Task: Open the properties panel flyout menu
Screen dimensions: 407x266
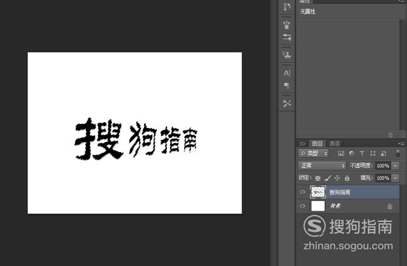Action: click(401, 1)
